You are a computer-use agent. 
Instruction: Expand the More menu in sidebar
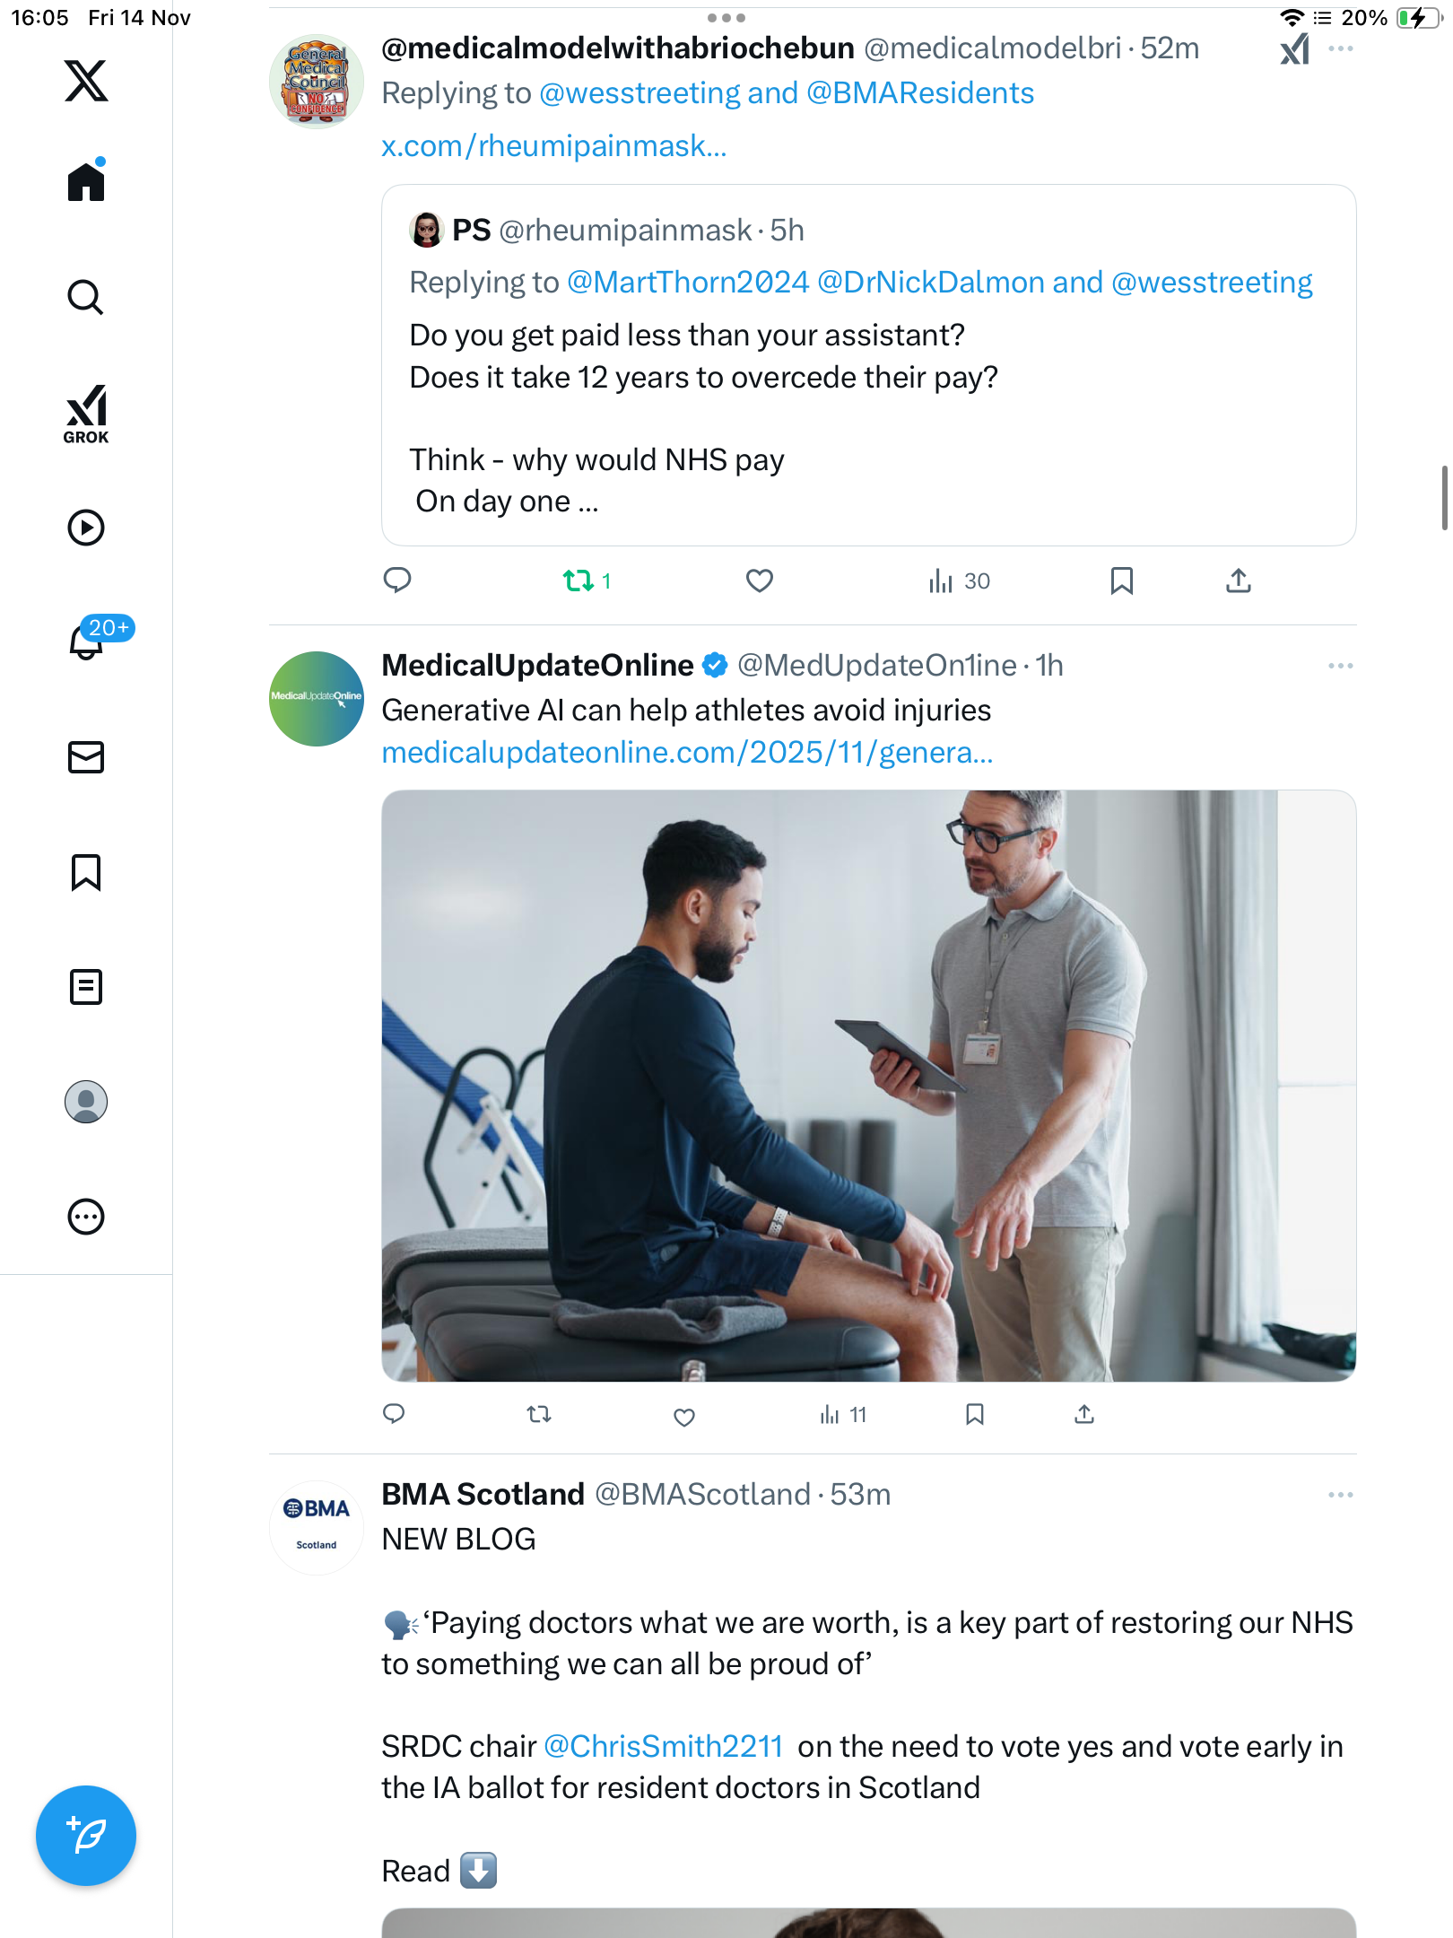(x=86, y=1217)
